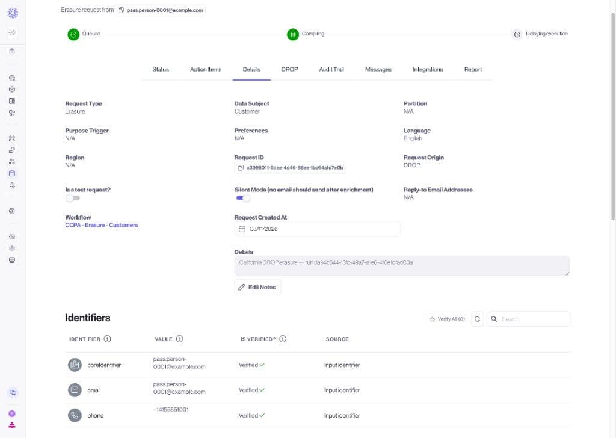Click the email row envelope icon
The width and height of the screenshot is (616, 438).
75,390
